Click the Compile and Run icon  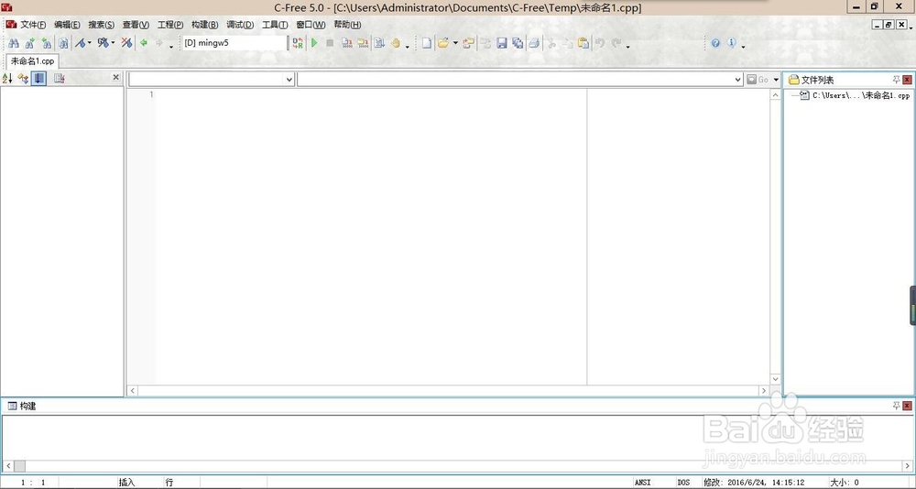298,43
